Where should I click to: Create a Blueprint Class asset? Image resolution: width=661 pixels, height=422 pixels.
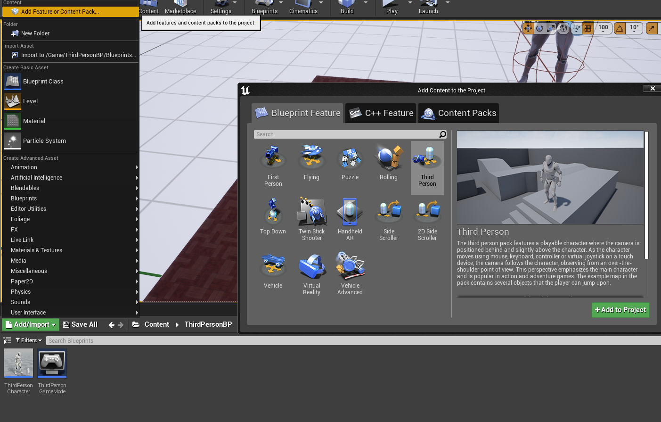[71, 82]
